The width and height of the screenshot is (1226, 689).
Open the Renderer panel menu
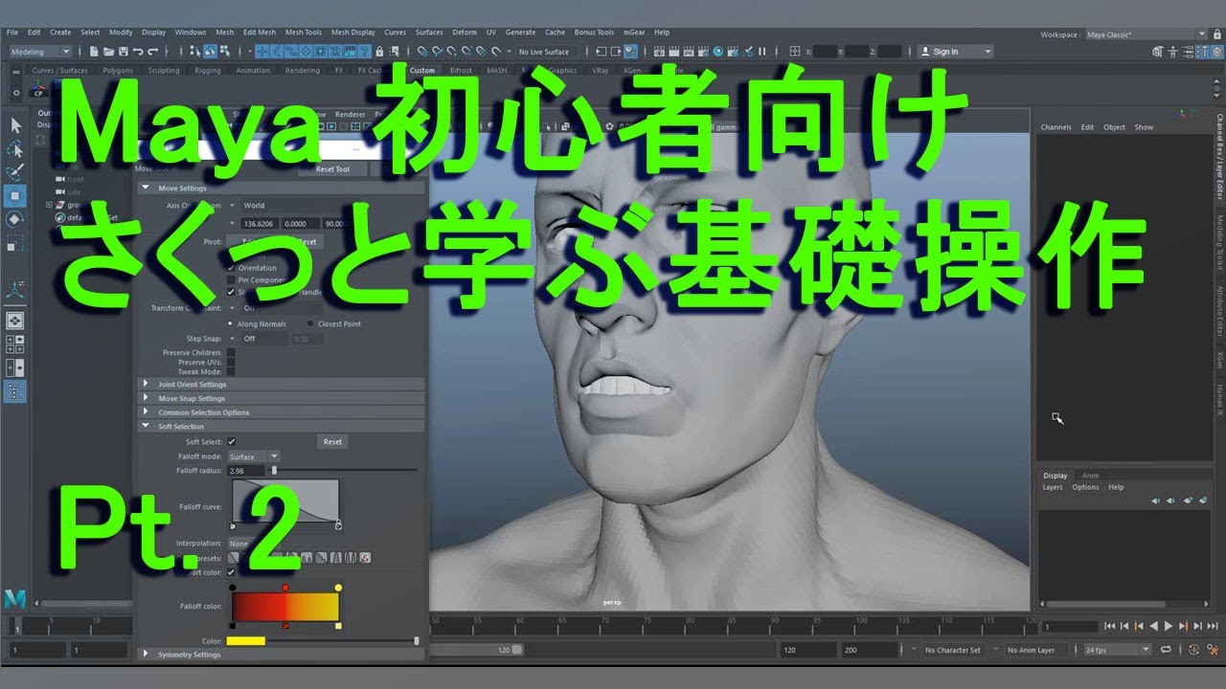point(351,114)
